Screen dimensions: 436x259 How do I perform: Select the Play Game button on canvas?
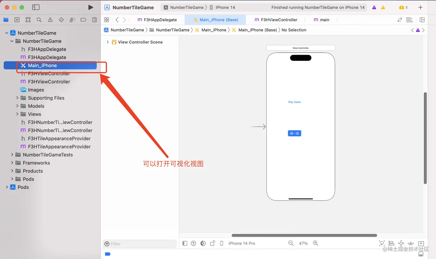coord(294,102)
